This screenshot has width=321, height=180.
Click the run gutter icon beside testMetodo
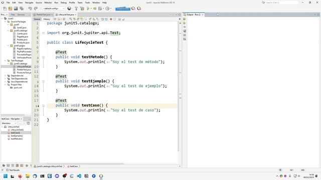tap(38, 57)
